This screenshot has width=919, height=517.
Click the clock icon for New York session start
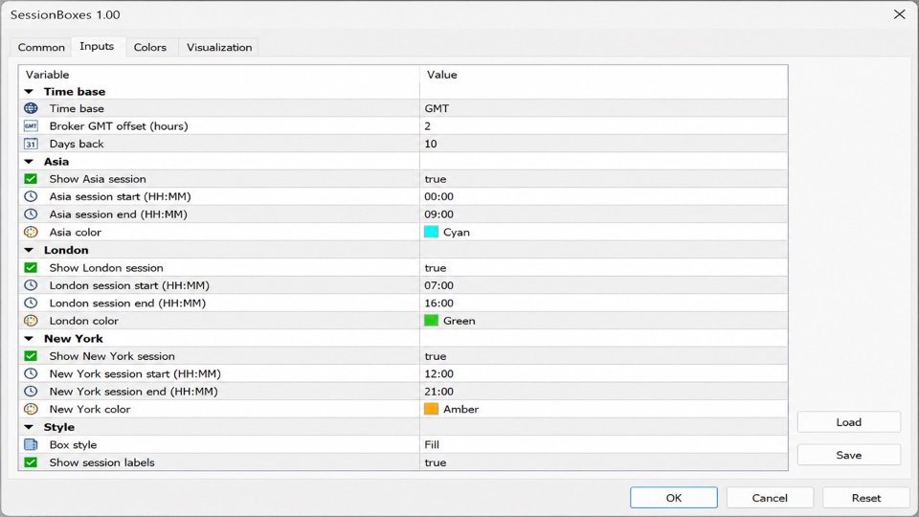click(31, 373)
